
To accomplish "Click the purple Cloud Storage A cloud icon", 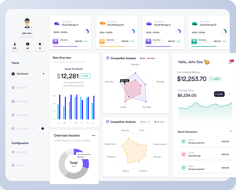I will point(57,23).
